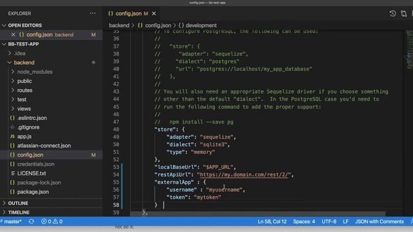Viewport: 413px width, 232px height.
Task: Expand the public folder
Action: (25, 81)
